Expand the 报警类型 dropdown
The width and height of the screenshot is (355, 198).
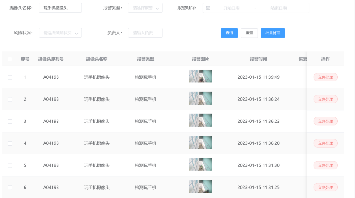tap(145, 8)
